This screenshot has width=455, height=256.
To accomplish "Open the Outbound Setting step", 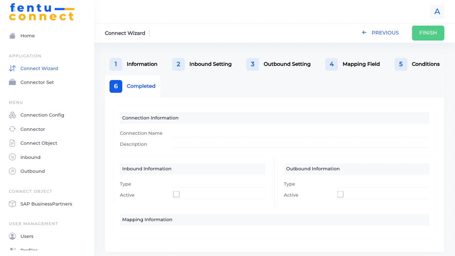I will [x=278, y=64].
